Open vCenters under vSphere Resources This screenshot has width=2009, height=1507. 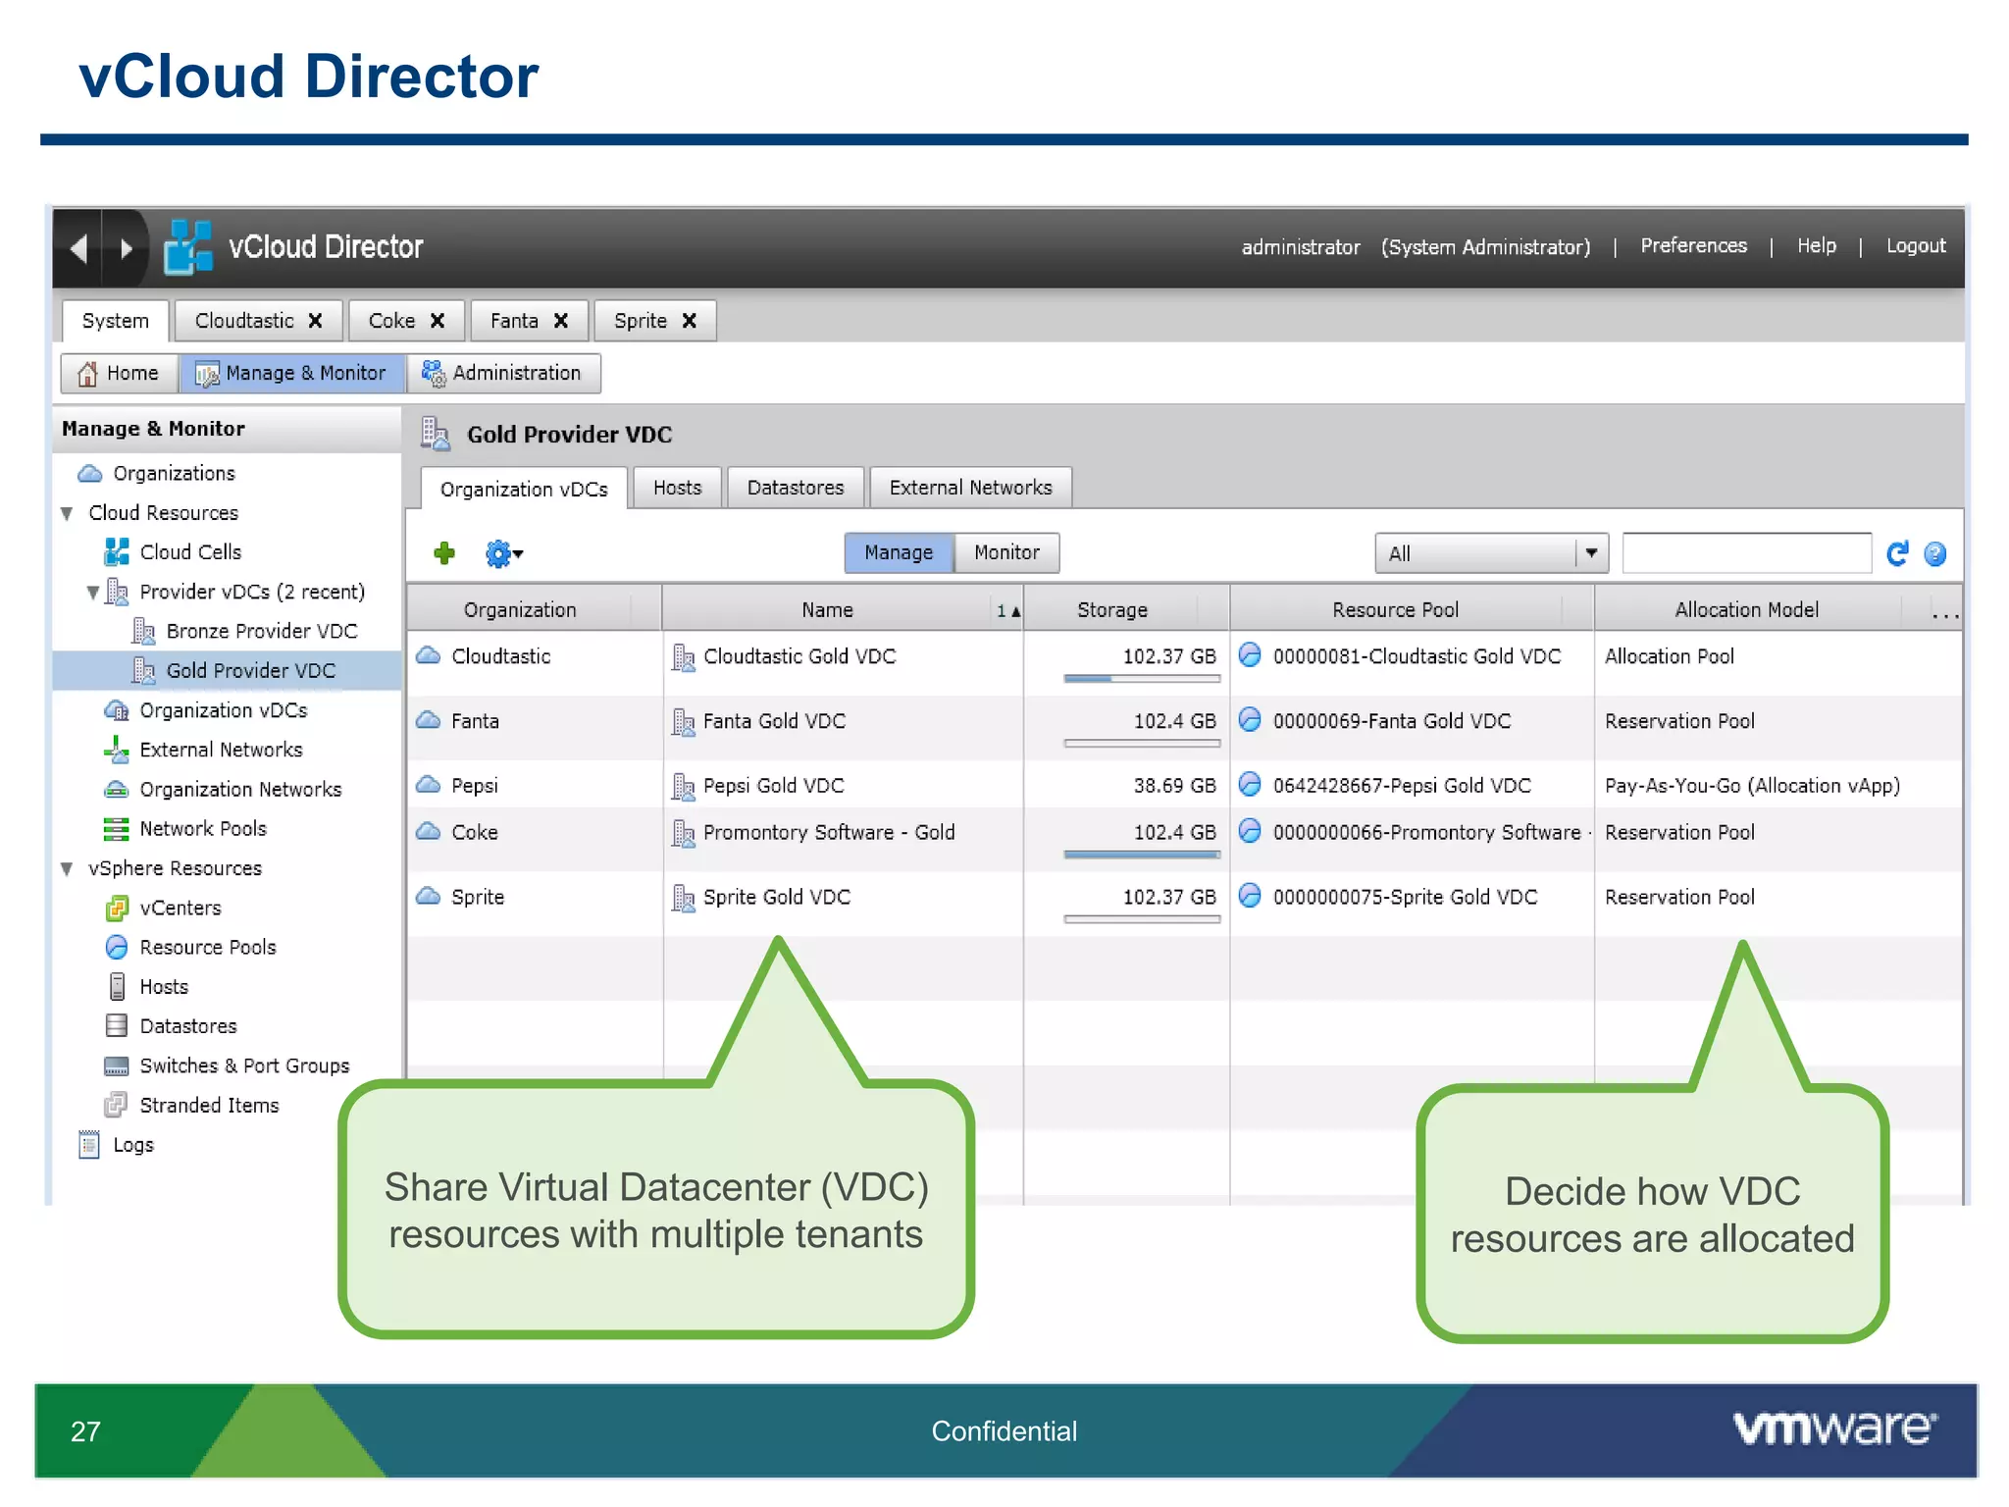click(x=180, y=909)
